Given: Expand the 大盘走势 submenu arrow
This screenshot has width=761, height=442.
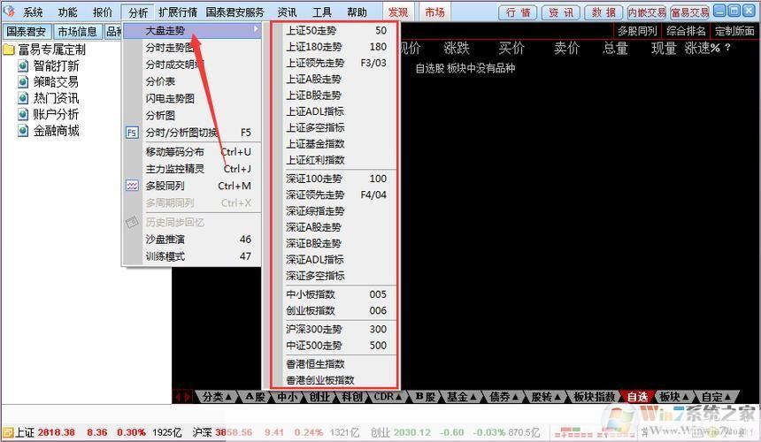Looking at the screenshot, I should (x=256, y=30).
